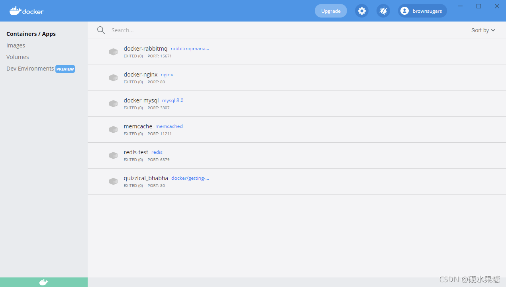Image resolution: width=506 pixels, height=287 pixels.
Task: Click PORT: 3307 text
Action: (x=159, y=108)
